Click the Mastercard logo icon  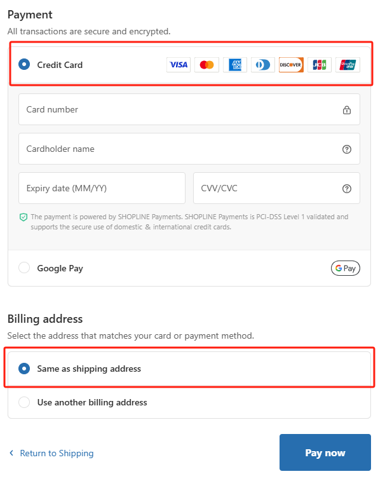[206, 65]
